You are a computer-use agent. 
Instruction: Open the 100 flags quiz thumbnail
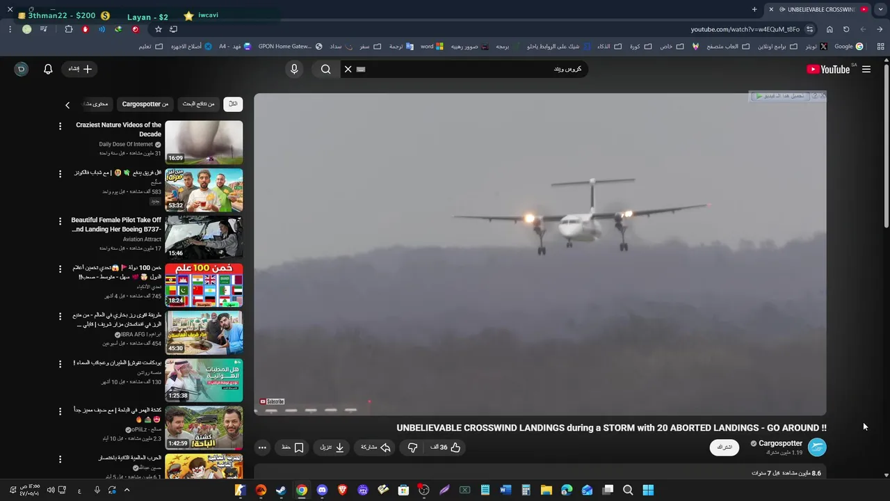click(204, 285)
